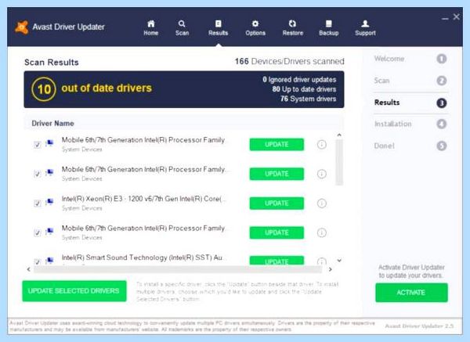Screen dimensions: 470x342
Task: Click the Intel(R) Xeon(R) E3 driver name
Action: 144,199
